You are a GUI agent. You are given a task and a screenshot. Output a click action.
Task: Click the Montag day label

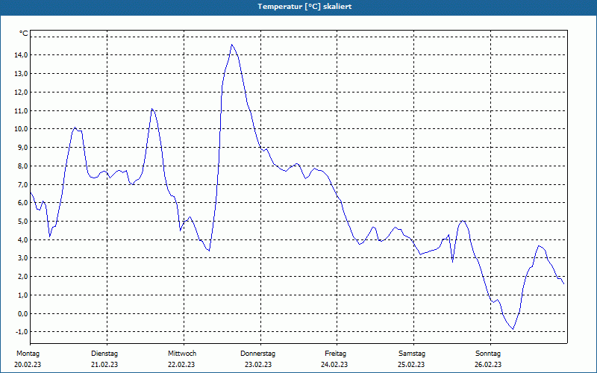(28, 354)
